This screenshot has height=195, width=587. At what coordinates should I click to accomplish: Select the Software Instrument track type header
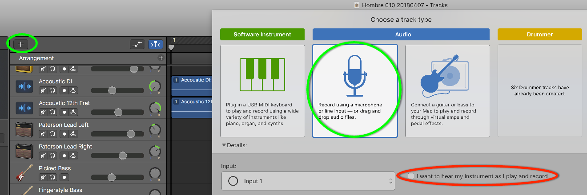coord(262,34)
